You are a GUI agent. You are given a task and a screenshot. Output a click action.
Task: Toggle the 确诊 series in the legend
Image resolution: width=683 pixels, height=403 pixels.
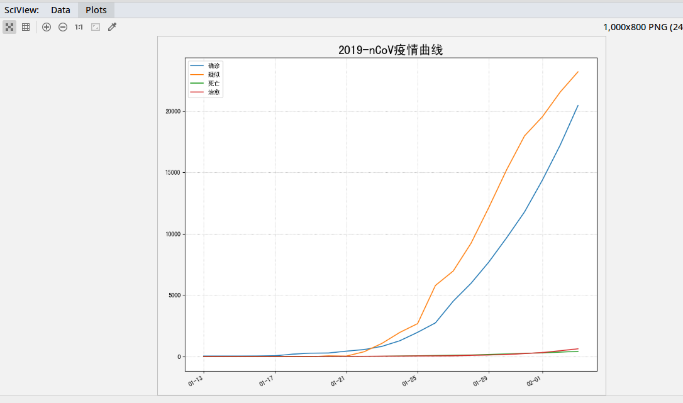[213, 65]
